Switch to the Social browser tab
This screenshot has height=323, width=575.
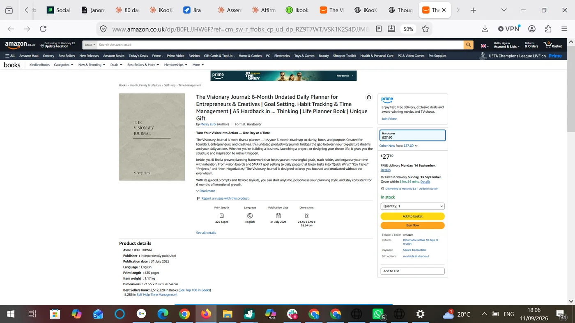[59, 10]
